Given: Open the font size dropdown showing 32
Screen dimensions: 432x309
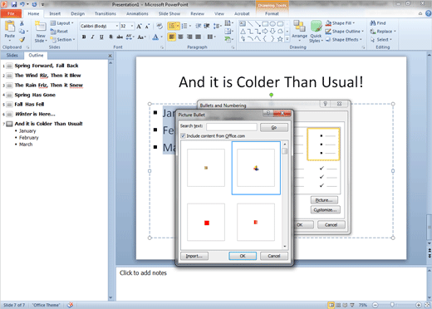Looking at the screenshot, I should 132,26.
